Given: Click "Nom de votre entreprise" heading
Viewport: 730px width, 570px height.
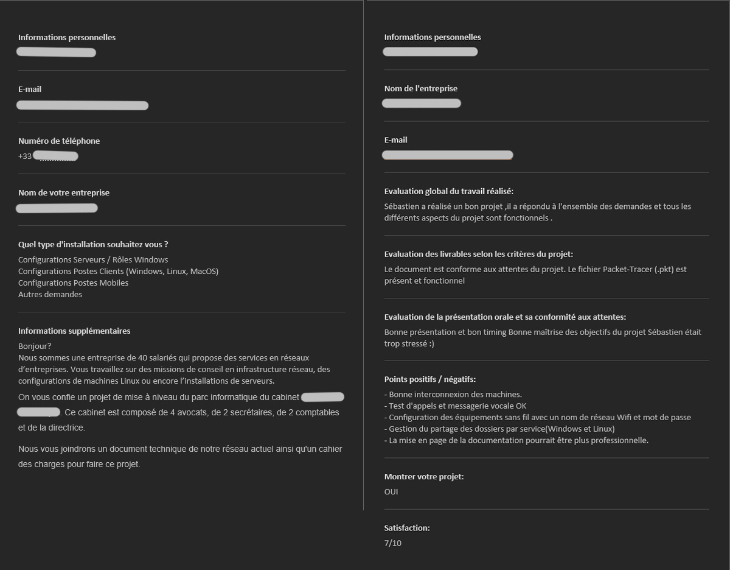Looking at the screenshot, I should click(x=64, y=192).
